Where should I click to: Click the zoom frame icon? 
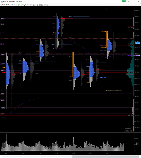(x=34, y=5)
